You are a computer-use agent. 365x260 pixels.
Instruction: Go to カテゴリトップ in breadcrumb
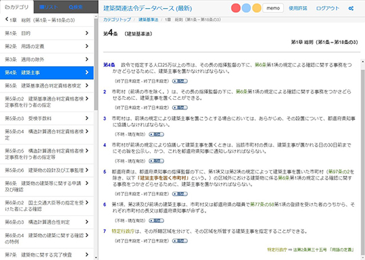(117, 20)
